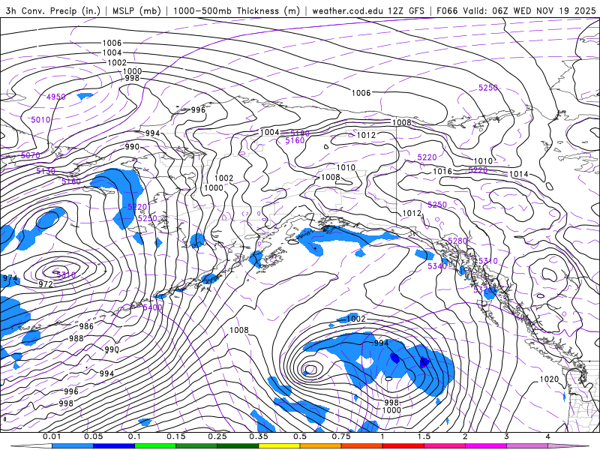Click the '0.05' legend value

click(x=93, y=436)
